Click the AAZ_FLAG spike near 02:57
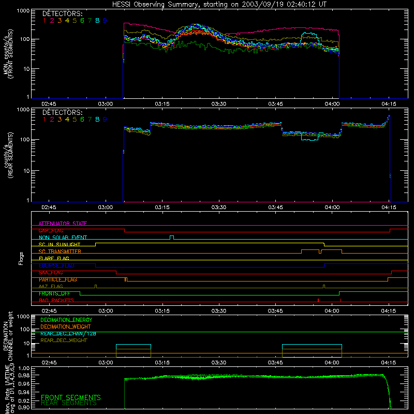 pyautogui.click(x=96, y=287)
